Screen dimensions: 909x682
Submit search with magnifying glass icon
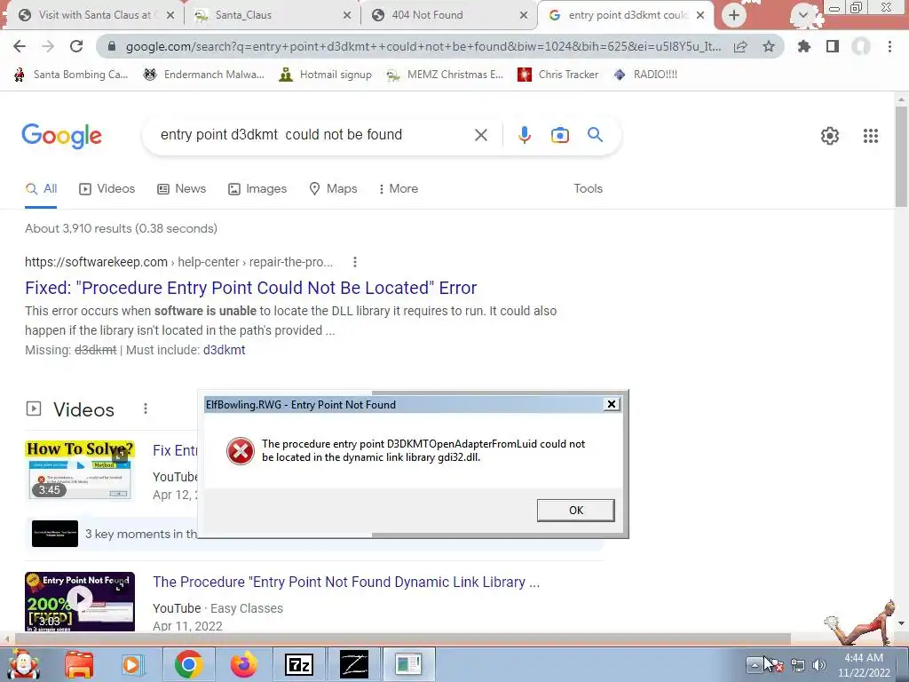pyautogui.click(x=596, y=135)
